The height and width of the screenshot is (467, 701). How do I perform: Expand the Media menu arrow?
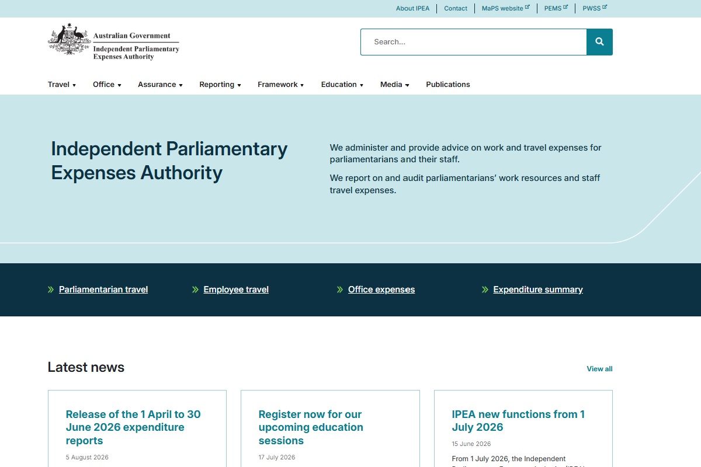407,85
